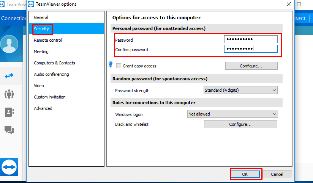Maximize the background TeamViewer window
The height and width of the screenshot is (183, 313).
tap(299, 4)
